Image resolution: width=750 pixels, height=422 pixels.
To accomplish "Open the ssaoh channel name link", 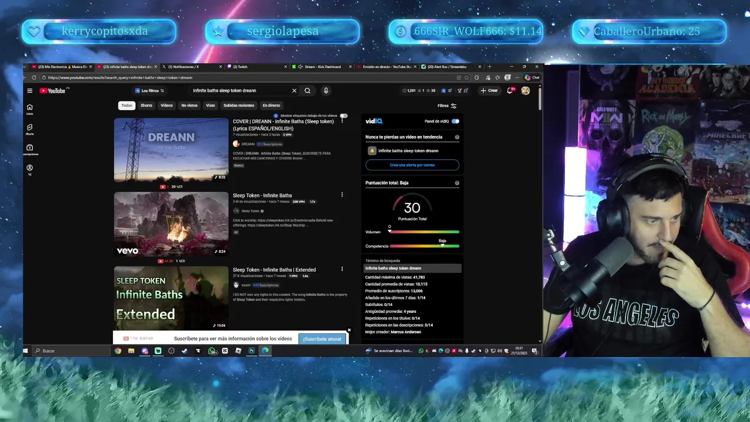I will coord(246,285).
